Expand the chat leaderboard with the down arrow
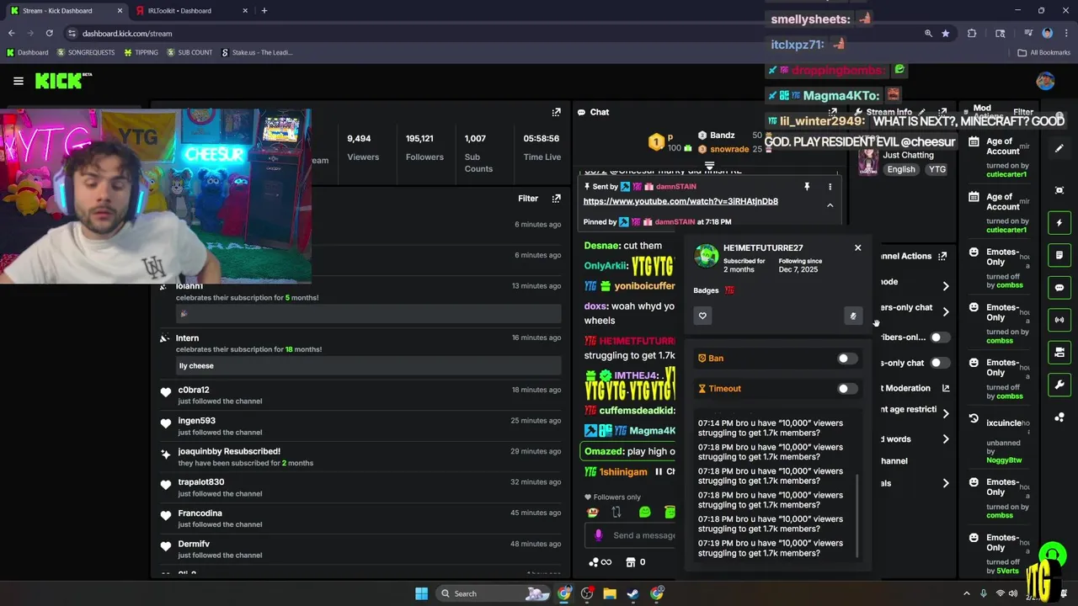Image resolution: width=1078 pixels, height=606 pixels. [x=709, y=167]
